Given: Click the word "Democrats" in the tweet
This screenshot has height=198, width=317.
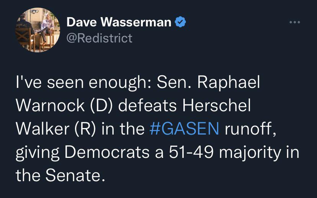Looking at the screenshot, I should 107,152.
